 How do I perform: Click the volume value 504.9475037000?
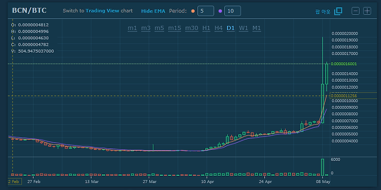click(36, 51)
